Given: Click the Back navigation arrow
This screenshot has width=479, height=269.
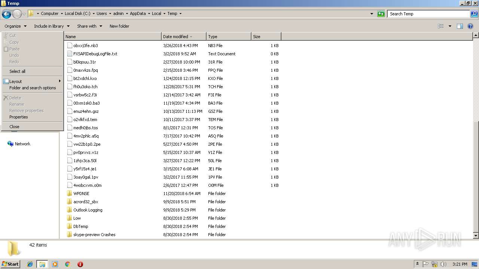Looking at the screenshot, I should point(6,14).
